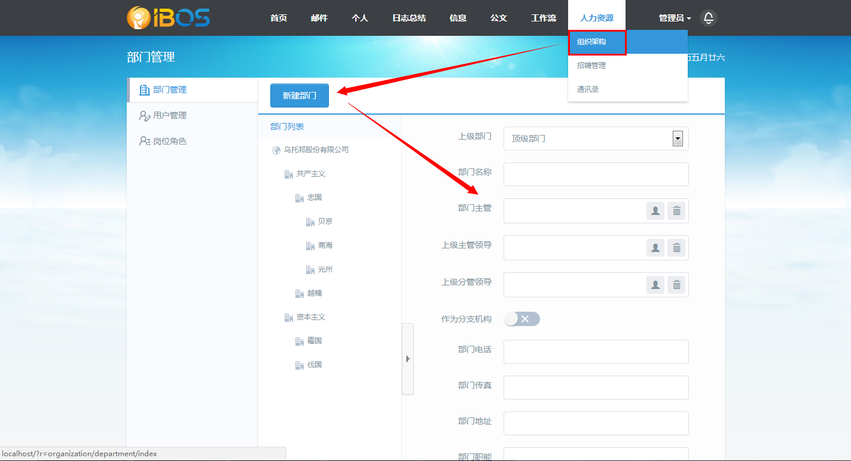Open the 首页 nav item
This screenshot has height=461, width=851.
[x=279, y=18]
